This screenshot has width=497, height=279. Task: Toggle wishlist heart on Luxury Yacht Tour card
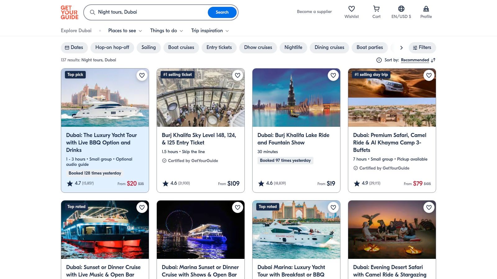pyautogui.click(x=142, y=75)
